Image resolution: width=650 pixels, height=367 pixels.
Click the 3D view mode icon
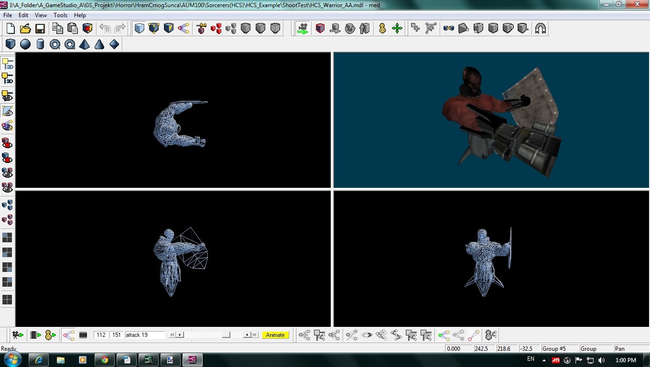coord(7,78)
